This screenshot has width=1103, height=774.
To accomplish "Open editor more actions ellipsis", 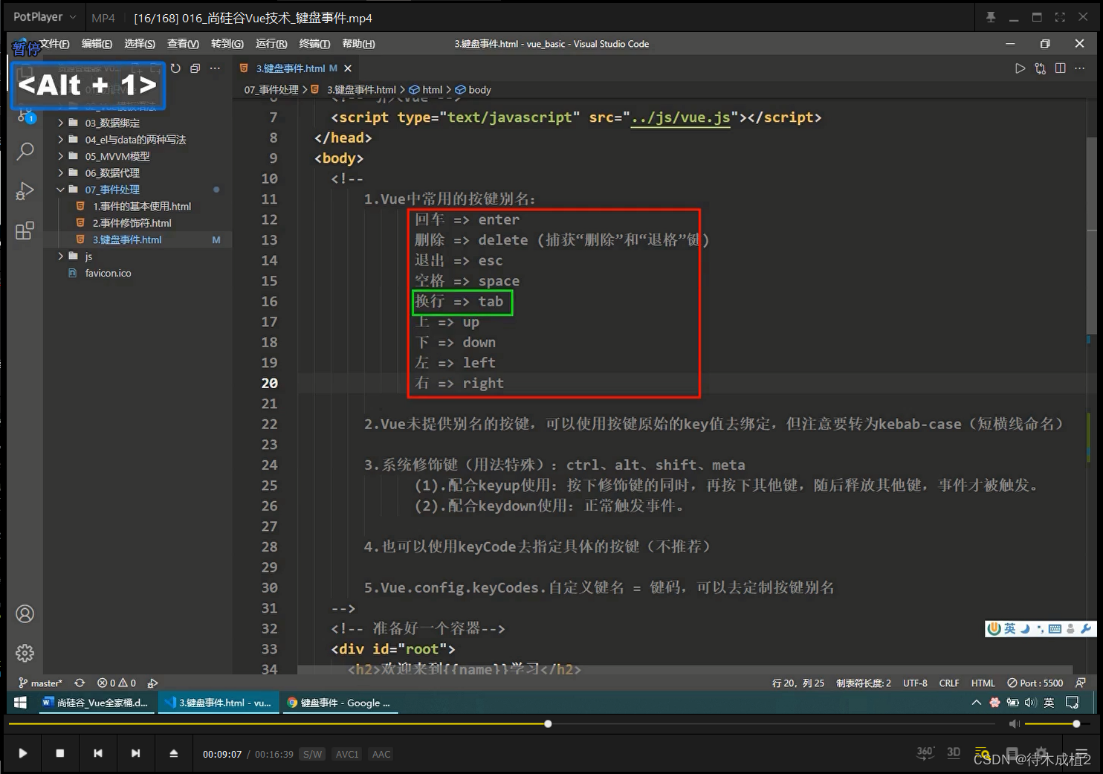I will point(1079,68).
